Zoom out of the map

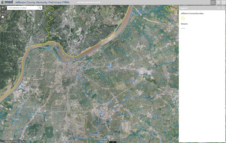3,11
